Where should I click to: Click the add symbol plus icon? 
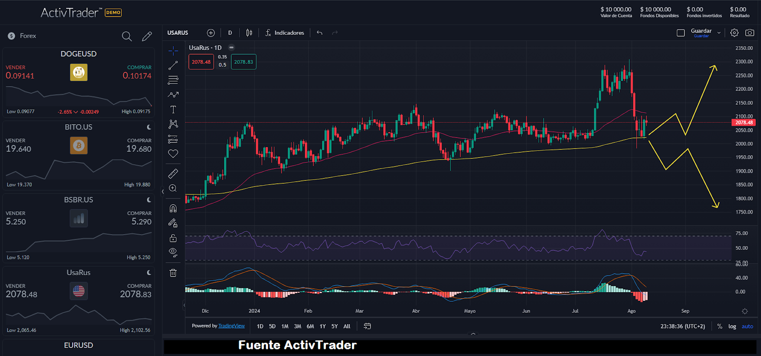[x=211, y=33]
